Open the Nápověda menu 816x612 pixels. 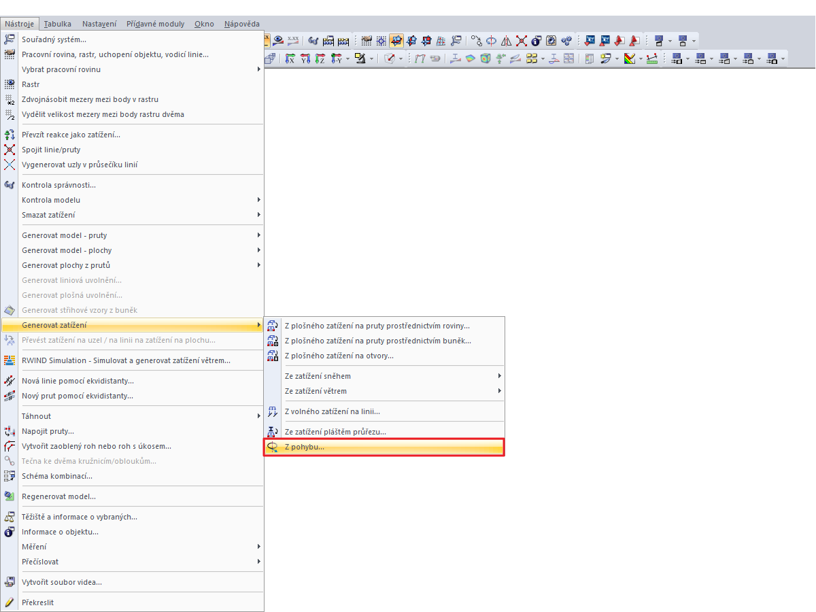(242, 24)
